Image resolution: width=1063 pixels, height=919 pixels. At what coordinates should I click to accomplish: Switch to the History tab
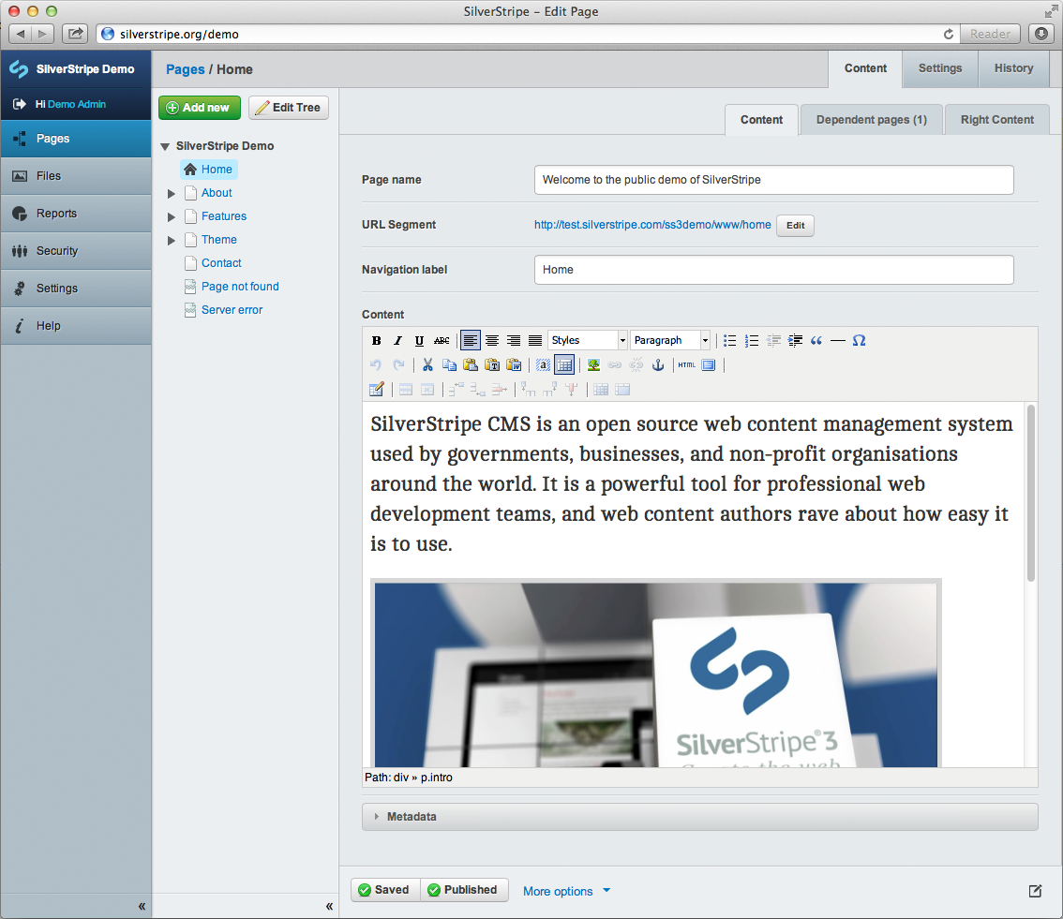click(1013, 68)
